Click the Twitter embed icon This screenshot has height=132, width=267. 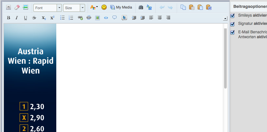(x=124, y=18)
